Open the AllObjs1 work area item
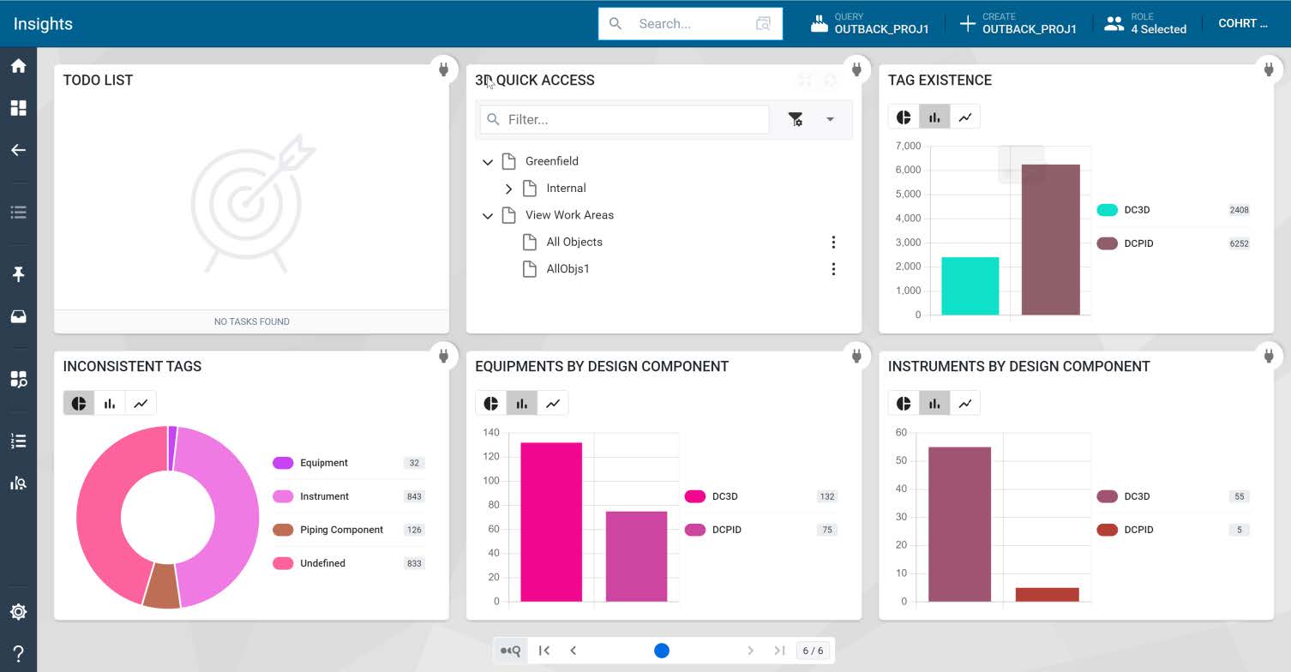The height and width of the screenshot is (672, 1291). pos(568,269)
